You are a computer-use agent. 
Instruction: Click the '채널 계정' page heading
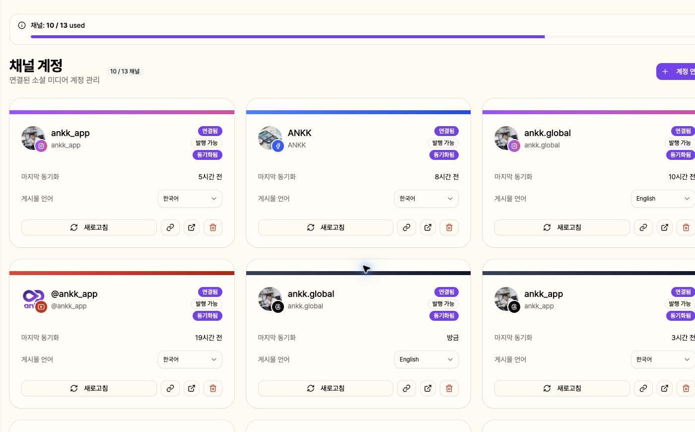click(36, 66)
